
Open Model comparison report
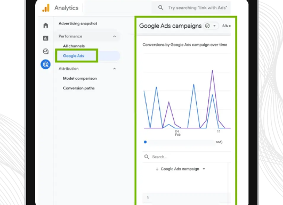[80, 78]
